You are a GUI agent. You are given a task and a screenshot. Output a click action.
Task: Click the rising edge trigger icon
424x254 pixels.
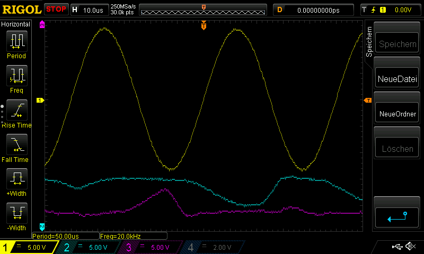374,10
